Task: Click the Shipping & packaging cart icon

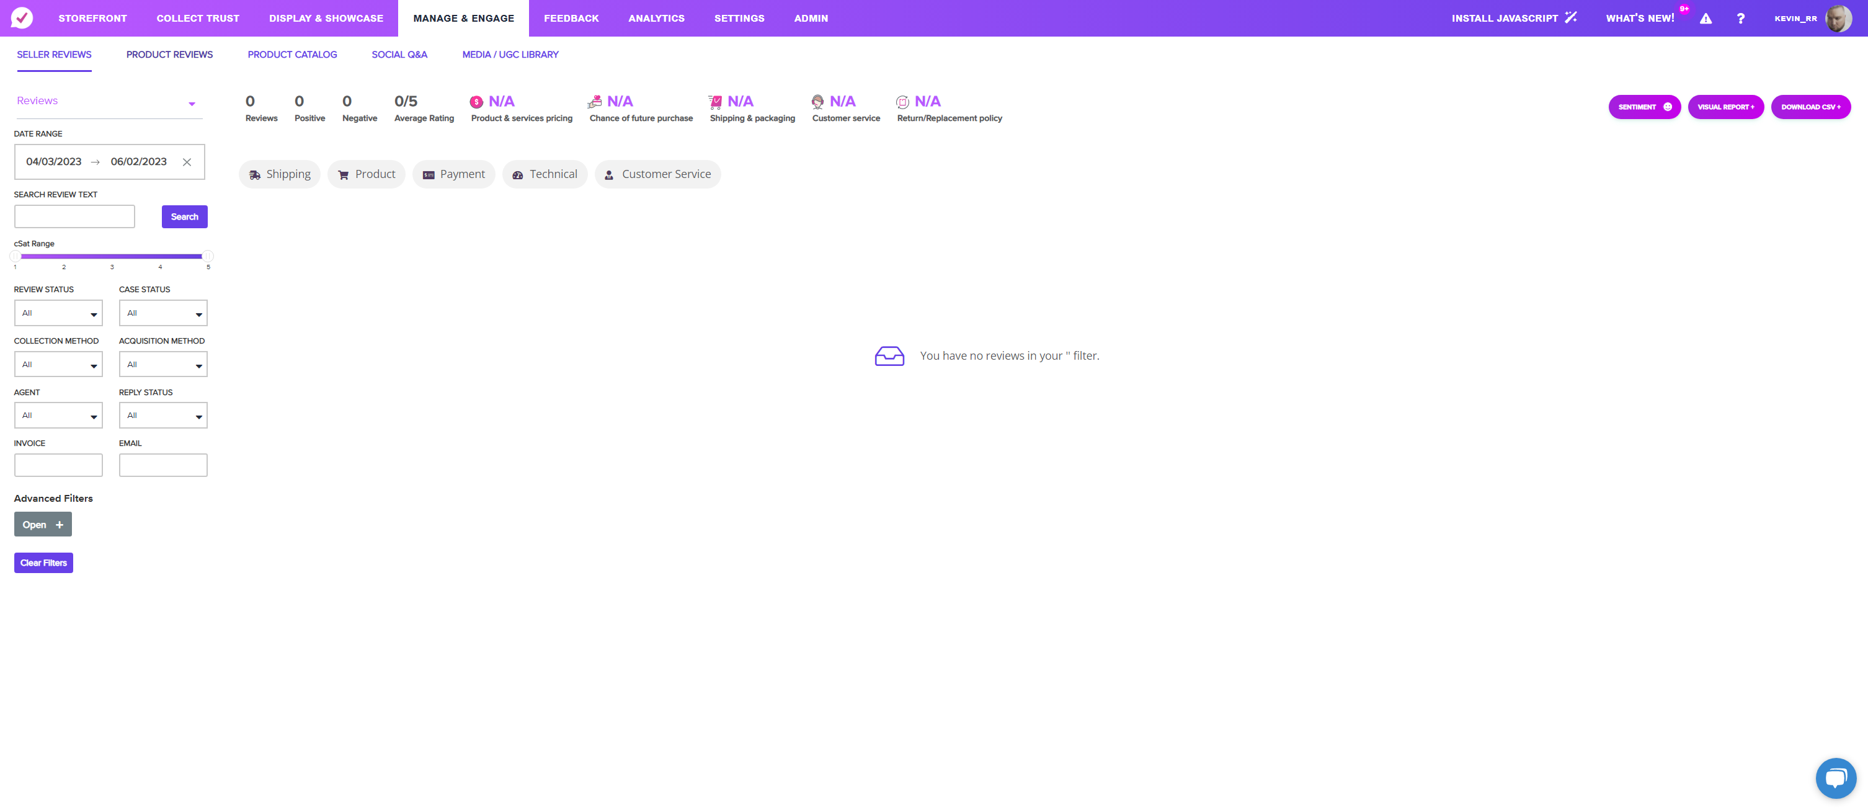Action: (715, 102)
